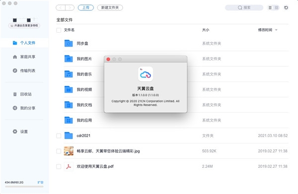Click the storage usage progress bar

click(24, 187)
